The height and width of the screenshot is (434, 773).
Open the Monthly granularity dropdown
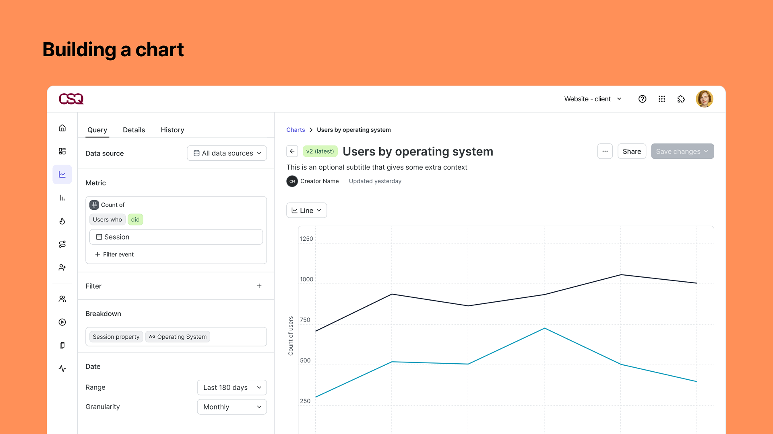click(x=232, y=407)
